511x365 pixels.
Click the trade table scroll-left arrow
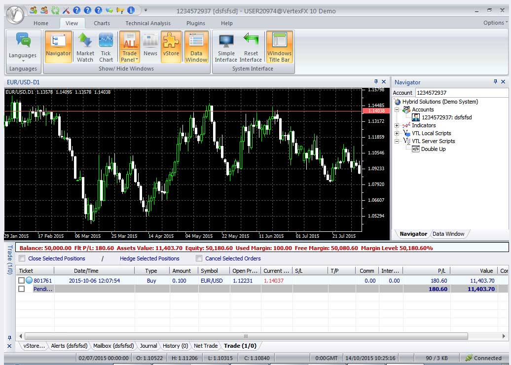click(x=21, y=336)
